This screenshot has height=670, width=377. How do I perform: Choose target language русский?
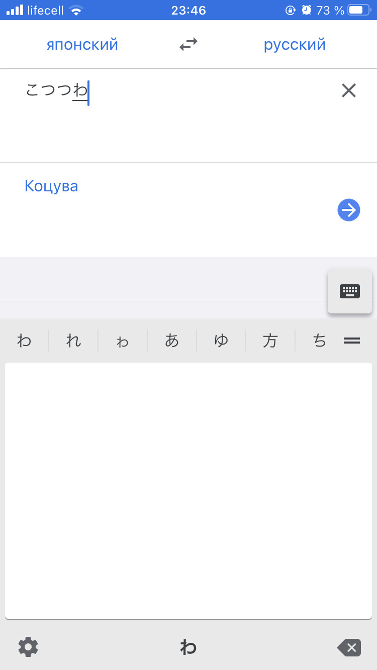pyautogui.click(x=295, y=45)
